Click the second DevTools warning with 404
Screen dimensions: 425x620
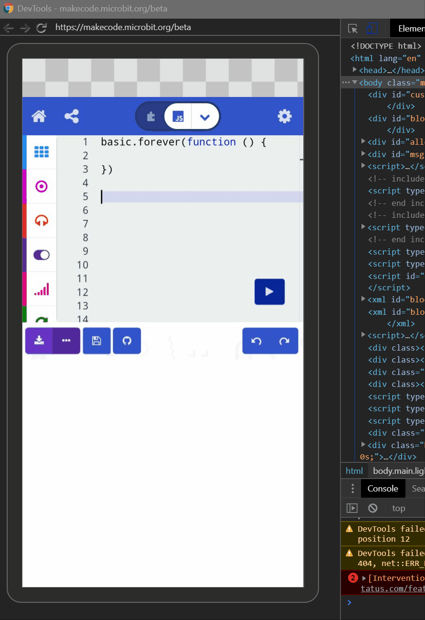[x=383, y=558]
